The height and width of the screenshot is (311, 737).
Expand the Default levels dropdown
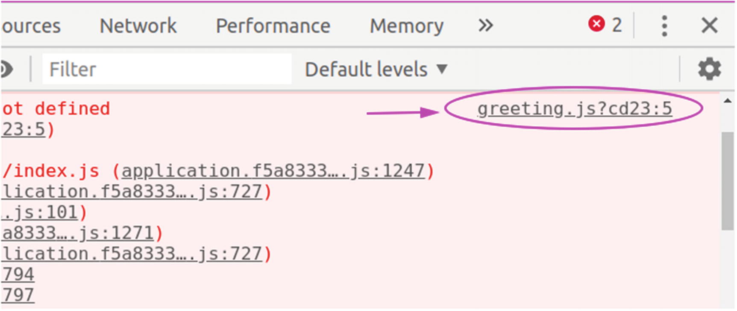tap(376, 69)
